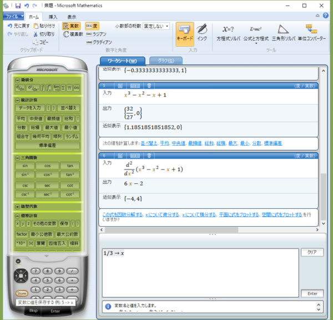Delete entry 6 with trash icon

point(149,156)
